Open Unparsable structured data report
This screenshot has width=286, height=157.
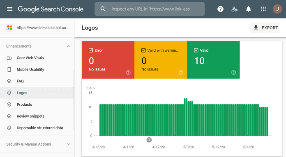[37, 128]
